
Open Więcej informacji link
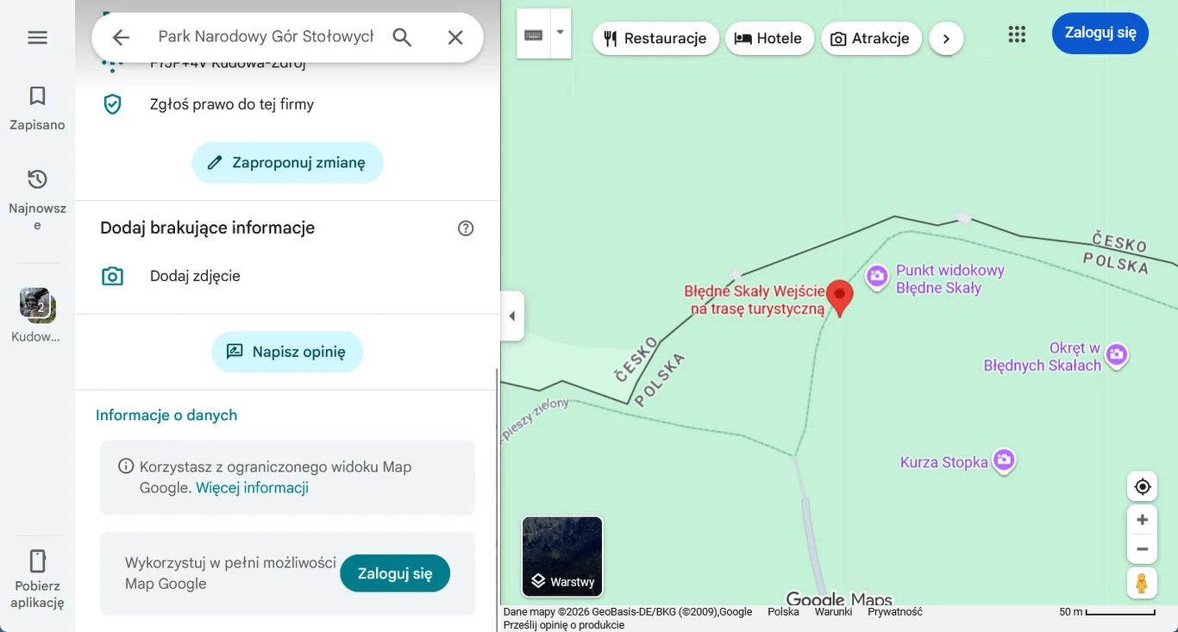tap(252, 488)
